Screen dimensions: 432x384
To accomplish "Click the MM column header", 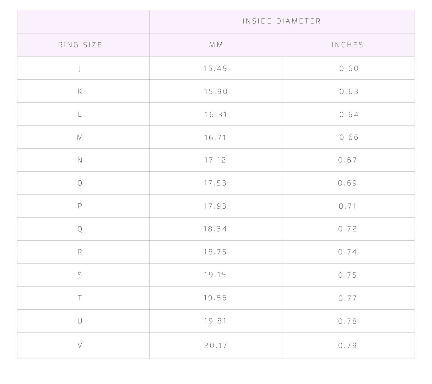I will pos(216,45).
